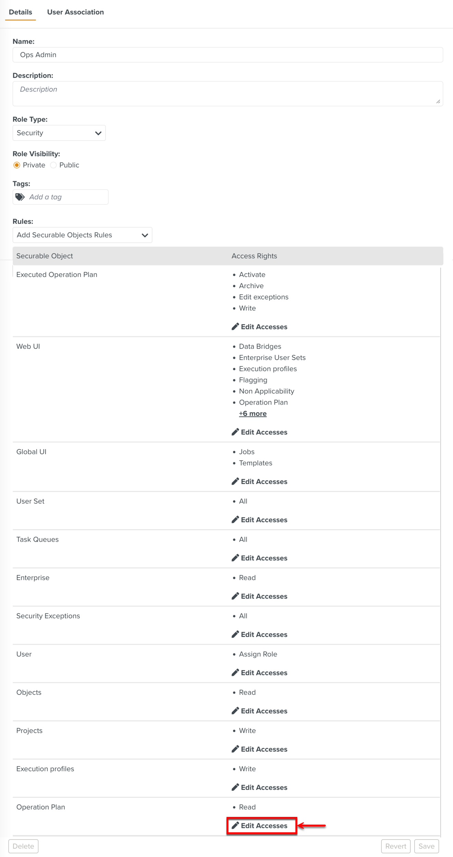Open the Details tab

coord(21,12)
